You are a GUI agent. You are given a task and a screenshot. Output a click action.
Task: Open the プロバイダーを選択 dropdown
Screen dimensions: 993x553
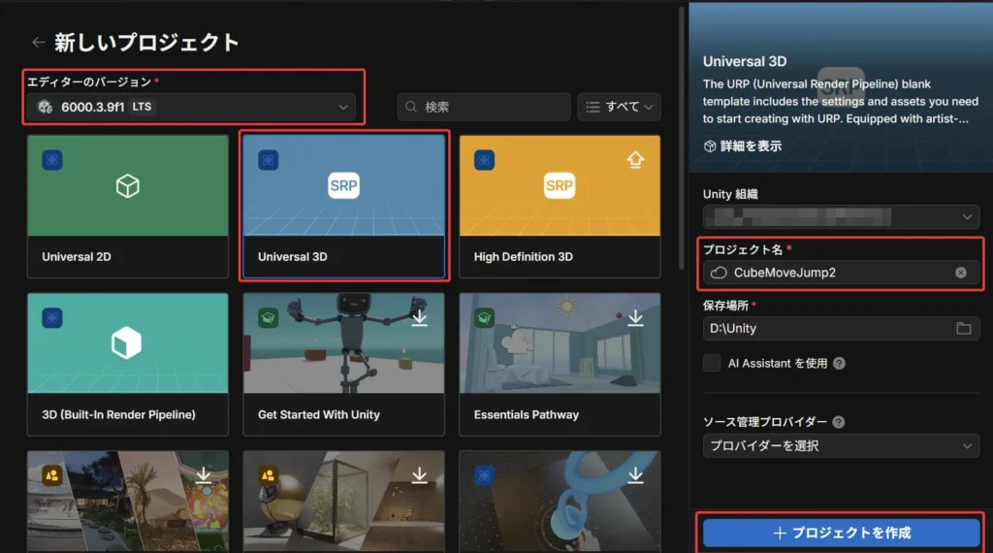click(841, 446)
